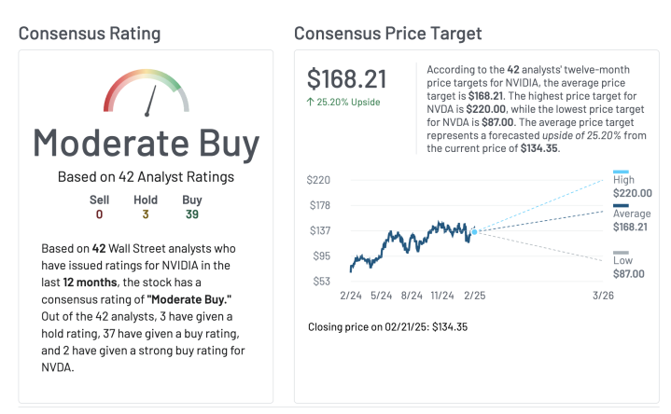Click the Buy count of 39

191,214
